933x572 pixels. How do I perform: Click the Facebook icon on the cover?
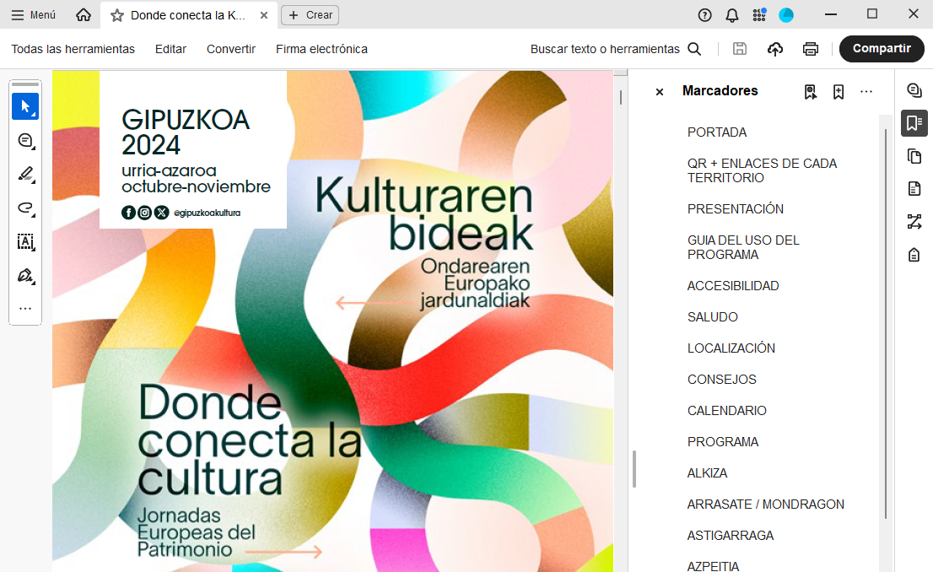[x=128, y=213]
